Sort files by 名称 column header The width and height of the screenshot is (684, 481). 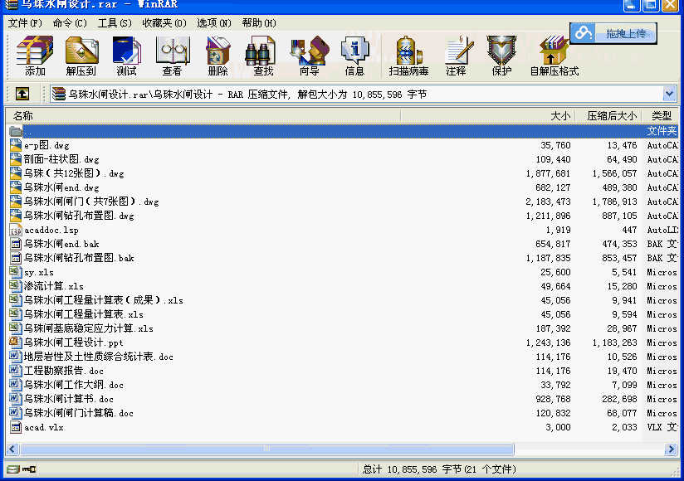tap(249, 116)
